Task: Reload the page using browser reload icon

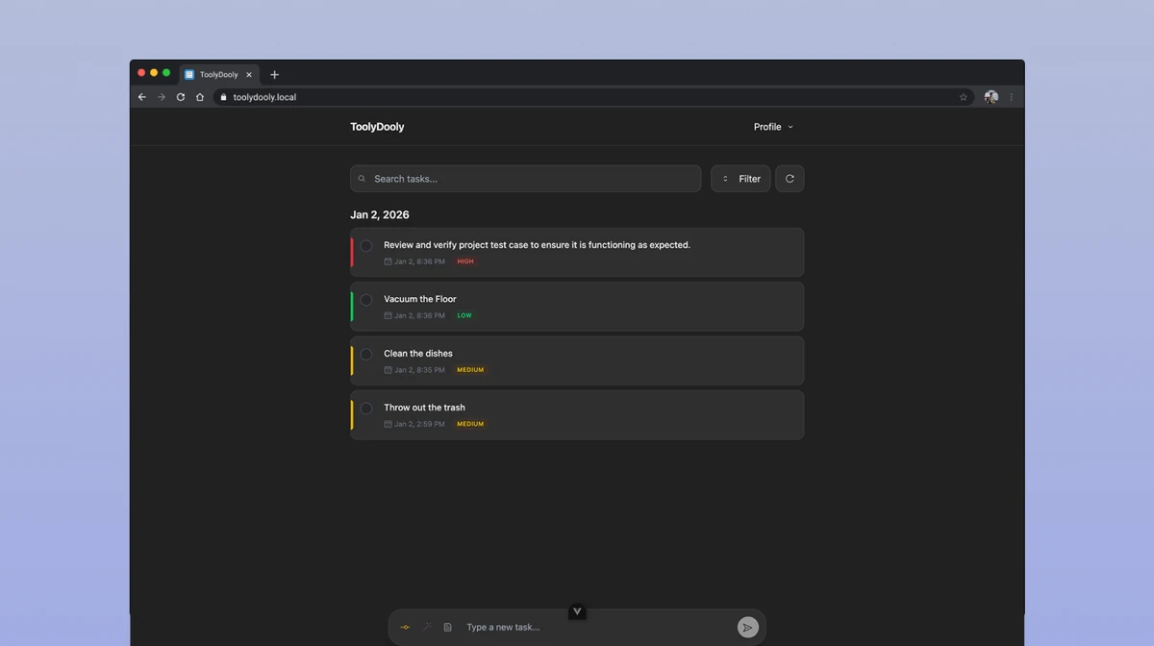Action: tap(181, 97)
